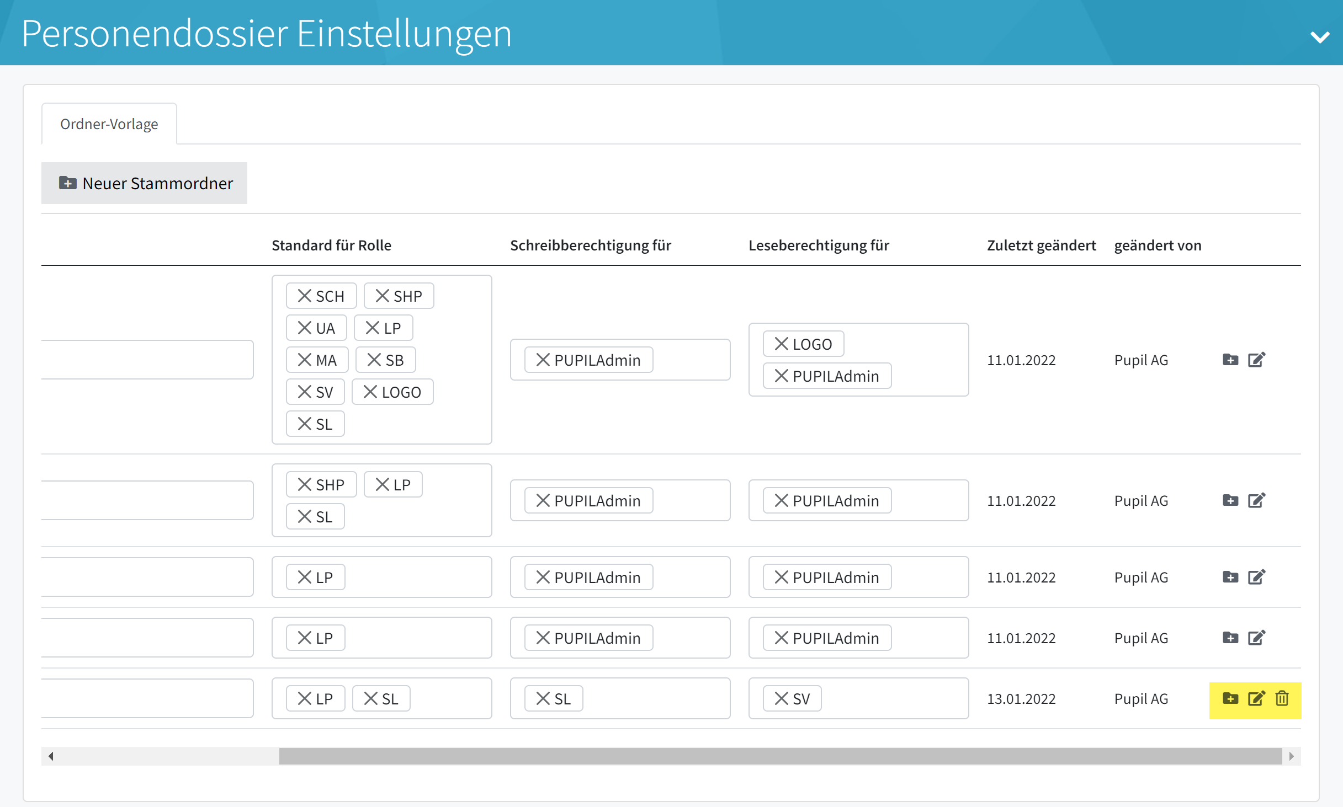The height and width of the screenshot is (807, 1343).
Task: Click the Zuletzt geändert column header
Action: tap(1041, 245)
